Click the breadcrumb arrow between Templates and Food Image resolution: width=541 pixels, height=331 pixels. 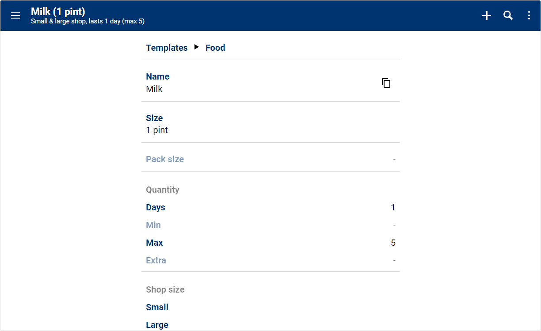coord(197,47)
